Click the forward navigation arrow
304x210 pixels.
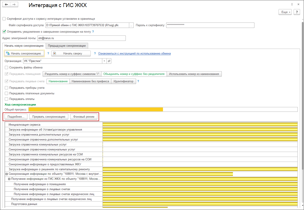[14, 5]
